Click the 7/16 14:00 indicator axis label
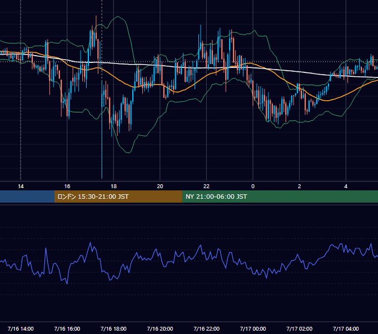Viewport: 378px width, 334px height. click(21, 328)
